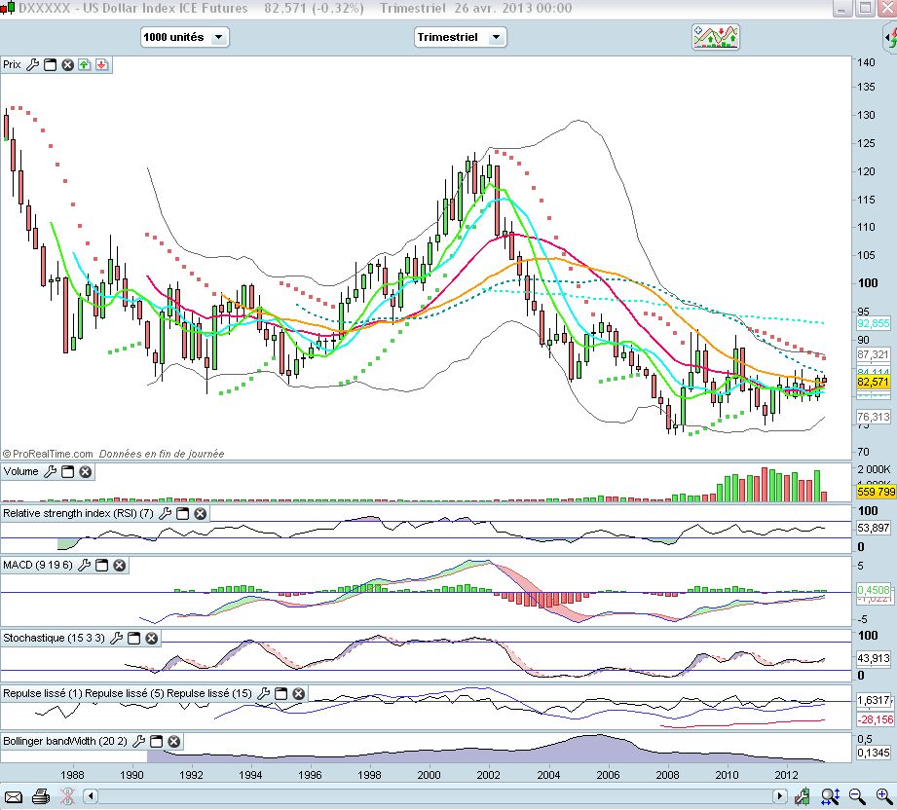The width and height of the screenshot is (897, 810).
Task: Close the Prix panel
Action: pos(67,64)
